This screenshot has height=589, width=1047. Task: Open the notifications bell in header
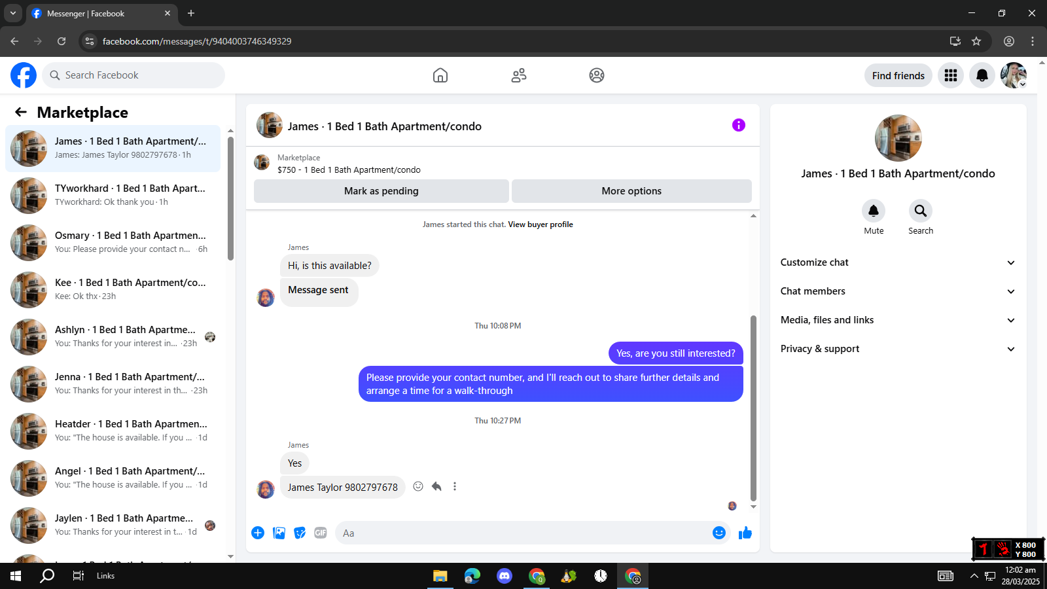pos(982,75)
